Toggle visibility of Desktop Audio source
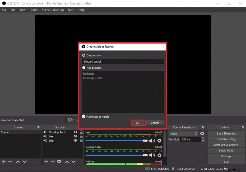 point(75,132)
